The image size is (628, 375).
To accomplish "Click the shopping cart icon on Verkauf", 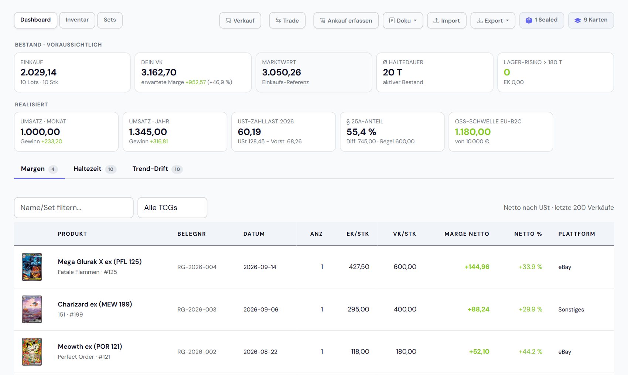I will pos(228,21).
